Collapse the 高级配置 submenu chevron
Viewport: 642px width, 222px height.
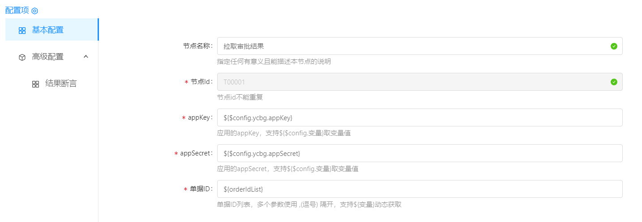pyautogui.click(x=86, y=57)
